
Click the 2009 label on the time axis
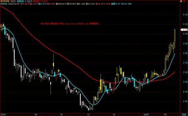tap(146, 114)
